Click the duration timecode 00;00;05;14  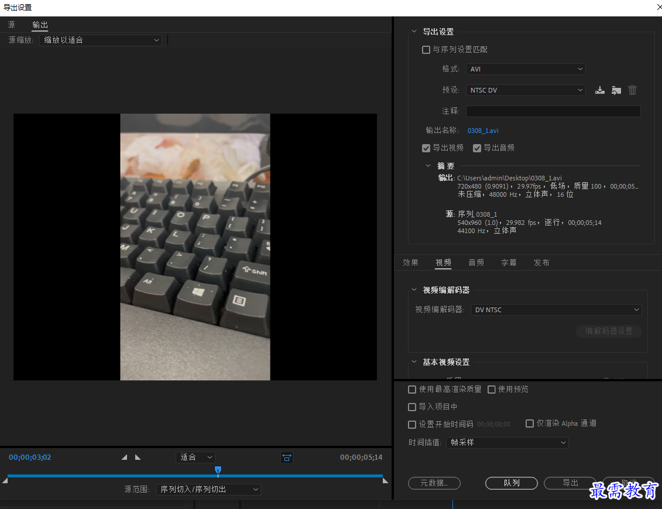point(361,457)
